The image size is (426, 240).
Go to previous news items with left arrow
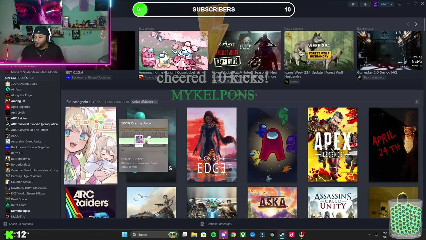point(408,24)
